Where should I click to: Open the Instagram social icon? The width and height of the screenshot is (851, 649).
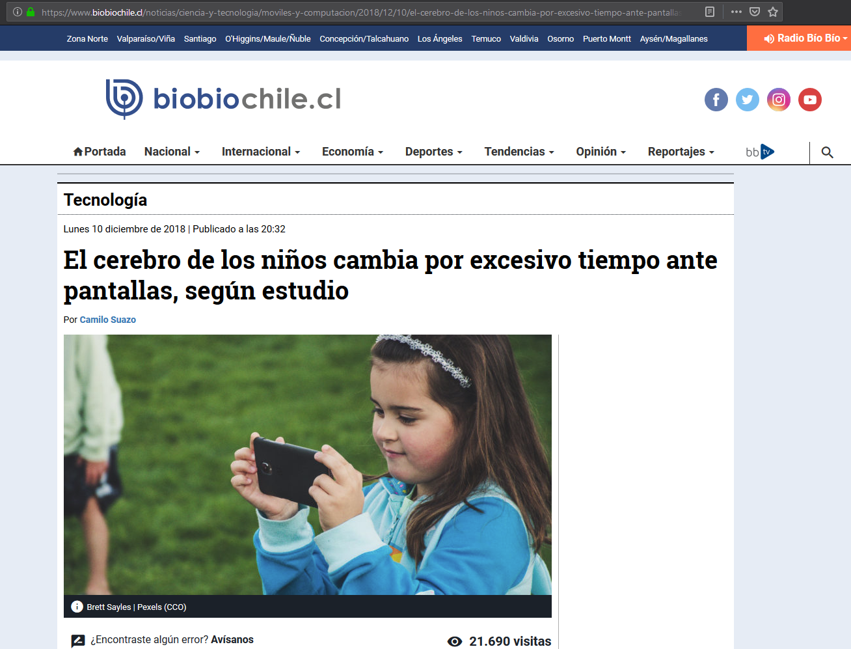[779, 100]
